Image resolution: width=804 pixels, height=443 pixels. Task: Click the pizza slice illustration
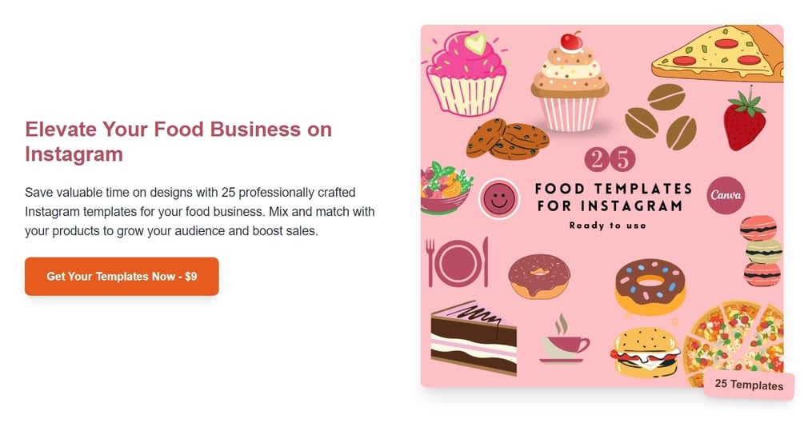718,54
